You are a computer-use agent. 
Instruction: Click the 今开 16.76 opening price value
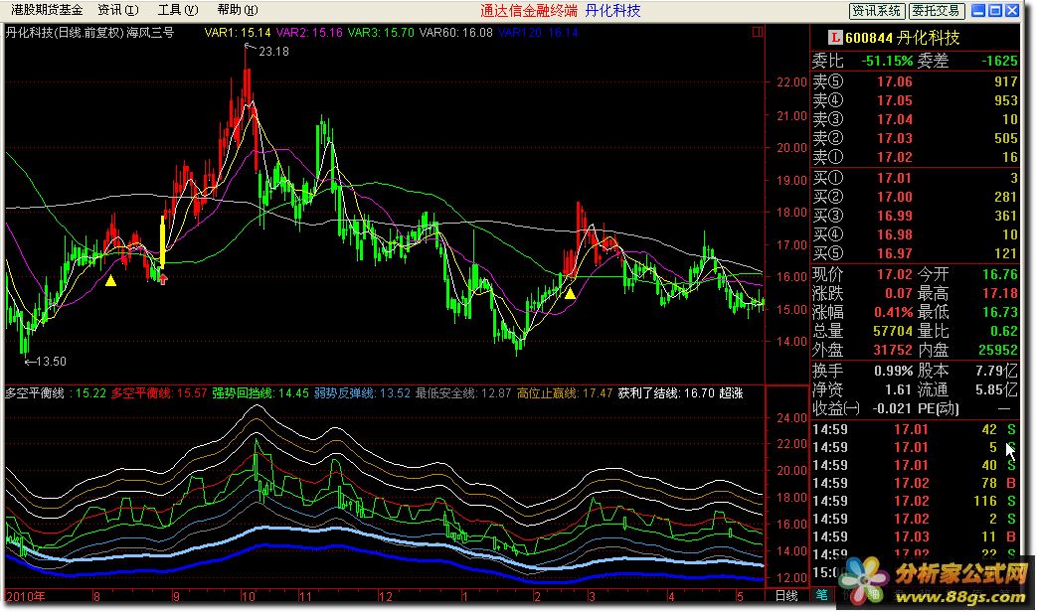click(1000, 274)
